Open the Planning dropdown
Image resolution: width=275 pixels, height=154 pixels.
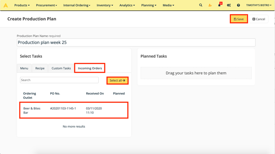coord(149,5)
